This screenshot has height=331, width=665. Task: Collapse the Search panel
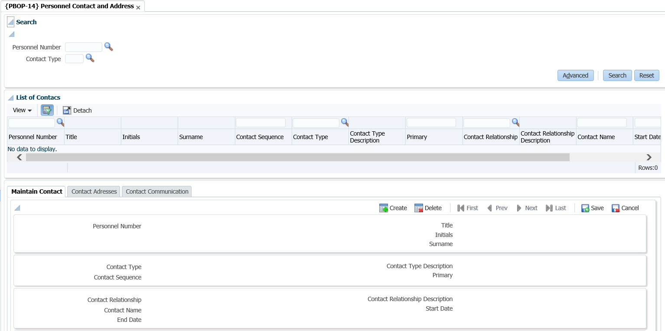[x=10, y=22]
